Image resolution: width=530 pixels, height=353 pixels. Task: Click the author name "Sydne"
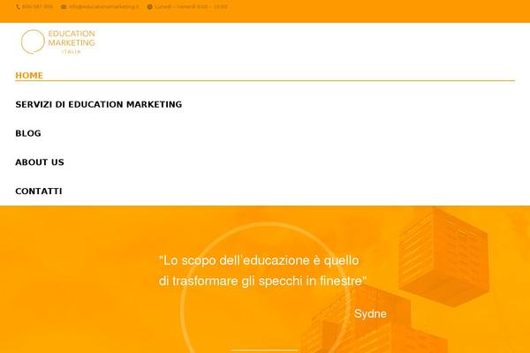tap(370, 314)
